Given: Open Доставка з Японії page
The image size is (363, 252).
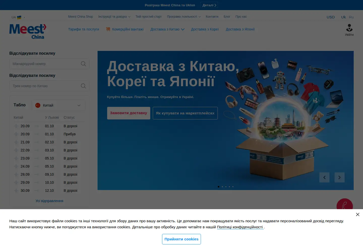Looking at the screenshot, I should click(240, 29).
